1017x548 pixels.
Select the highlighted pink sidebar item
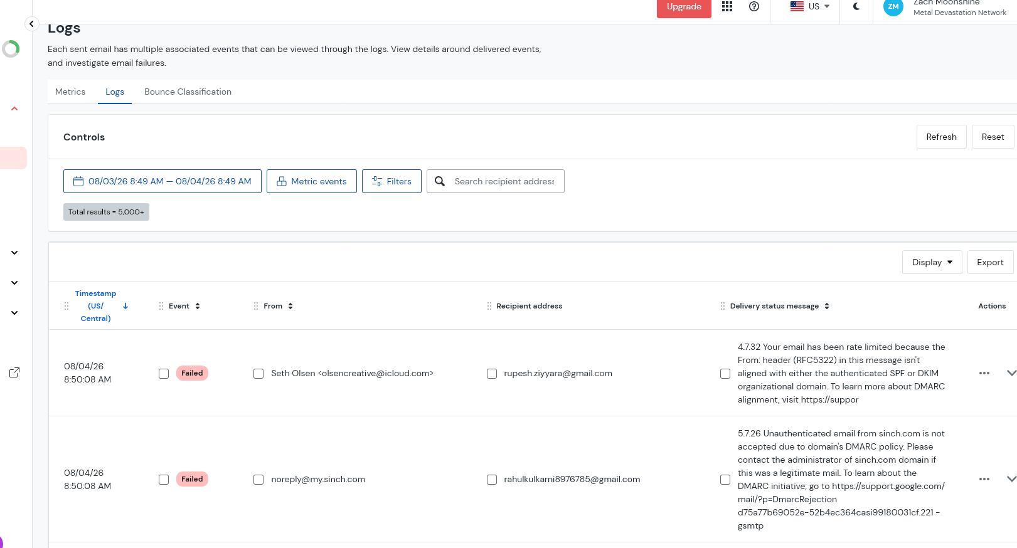(13, 158)
